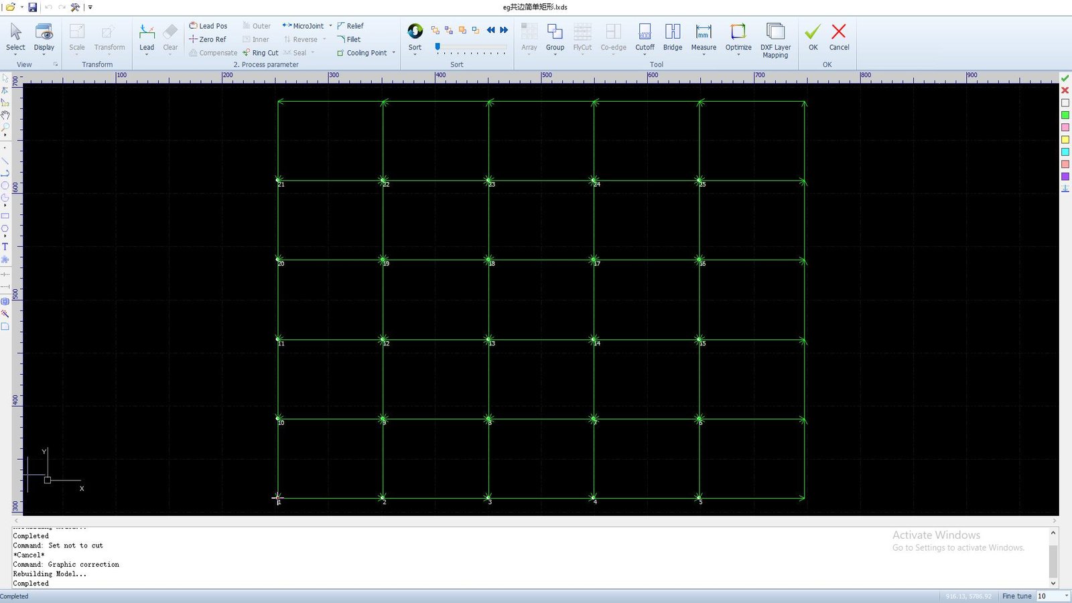Select the line drawing tool in left toolbar
The width and height of the screenshot is (1072, 603).
5,161
